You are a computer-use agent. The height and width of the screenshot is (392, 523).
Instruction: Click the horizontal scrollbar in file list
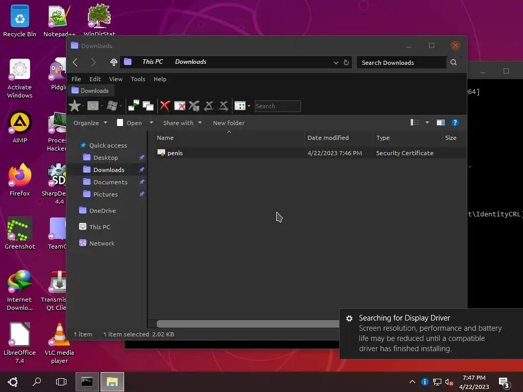click(x=248, y=324)
